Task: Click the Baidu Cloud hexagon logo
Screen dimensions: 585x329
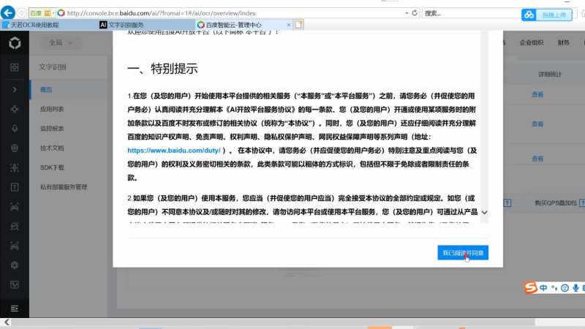Action: point(15,43)
